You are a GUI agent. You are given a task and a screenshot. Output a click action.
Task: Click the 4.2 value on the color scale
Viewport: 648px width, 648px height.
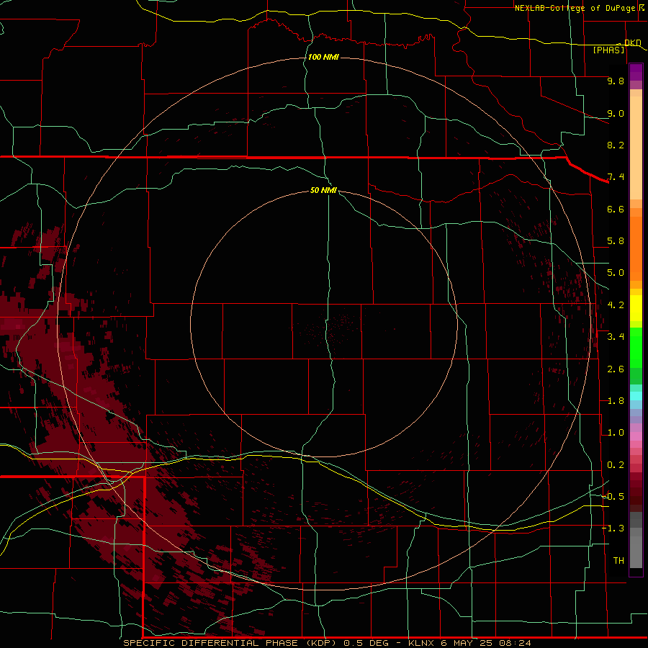(616, 305)
